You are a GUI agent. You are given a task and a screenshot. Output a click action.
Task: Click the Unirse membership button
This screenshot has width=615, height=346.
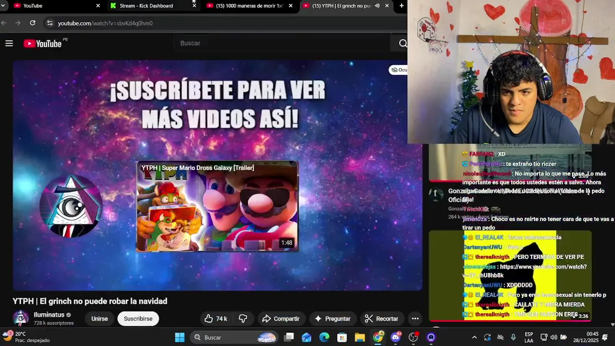click(99, 319)
